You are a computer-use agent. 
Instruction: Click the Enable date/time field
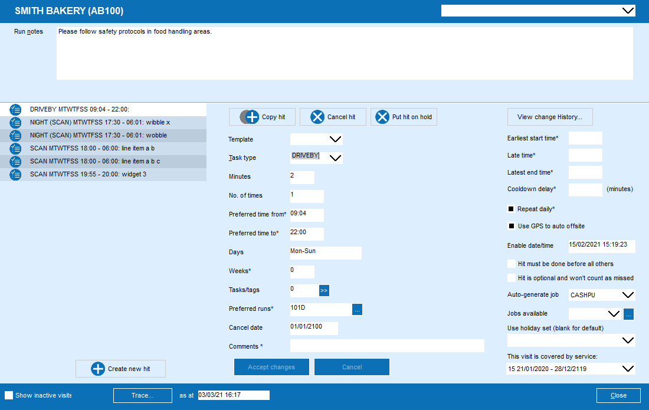601,246
